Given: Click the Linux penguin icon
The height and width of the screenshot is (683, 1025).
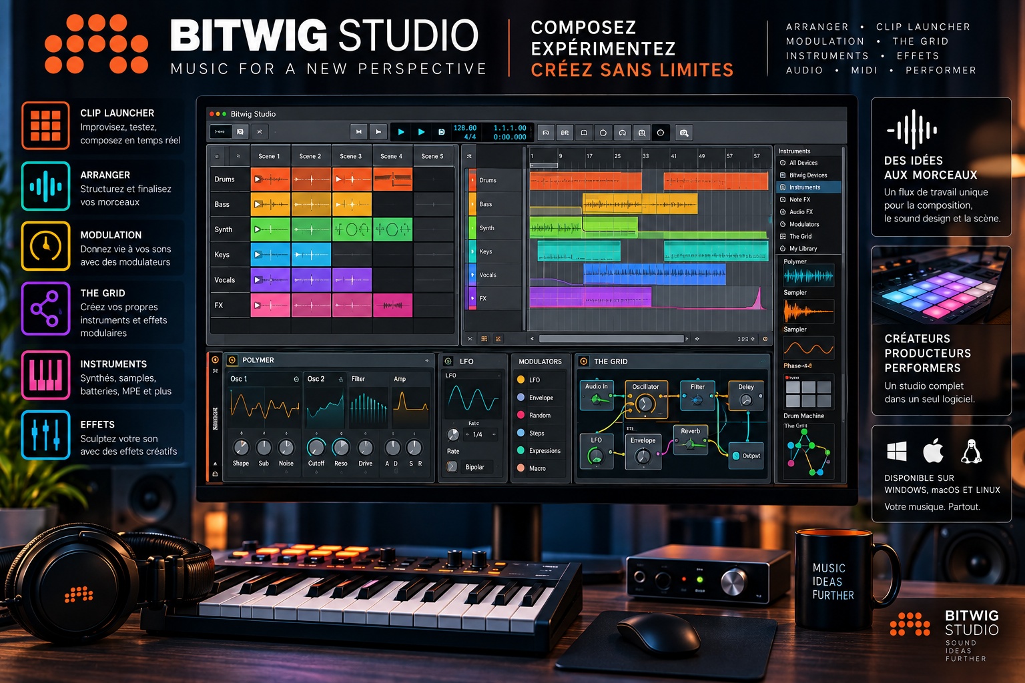Looking at the screenshot, I should (971, 452).
